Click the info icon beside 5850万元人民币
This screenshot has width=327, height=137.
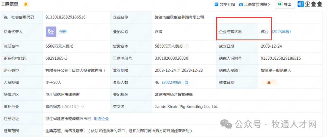click(x=187, y=46)
